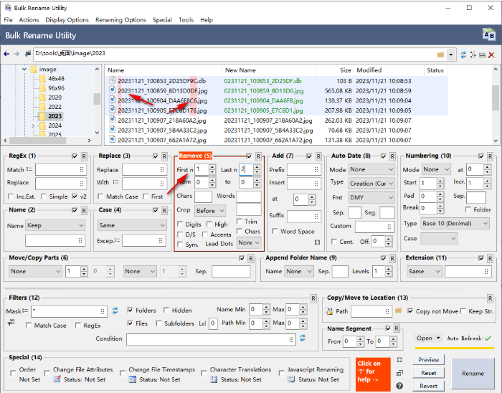Click the up-folder icon beside path
Screen dimensions: 502x393
tap(28, 54)
